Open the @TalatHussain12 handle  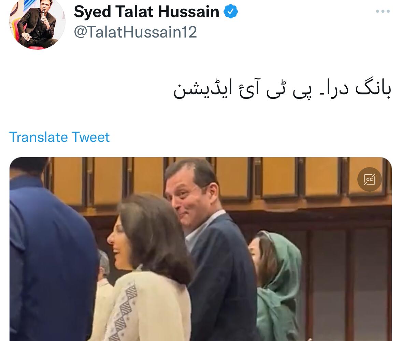135,32
